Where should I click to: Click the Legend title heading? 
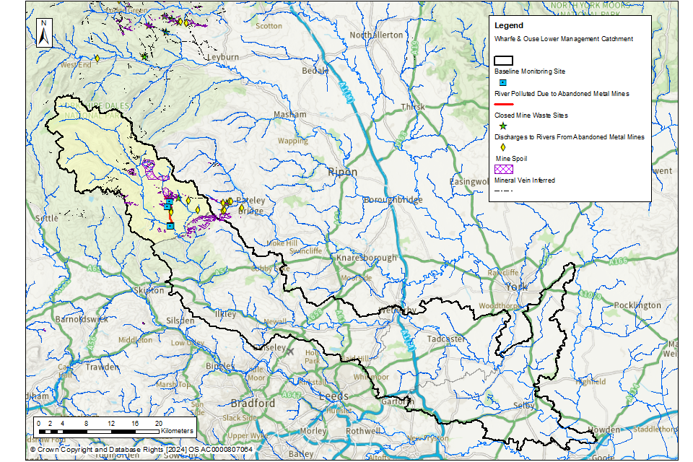pyautogui.click(x=508, y=25)
